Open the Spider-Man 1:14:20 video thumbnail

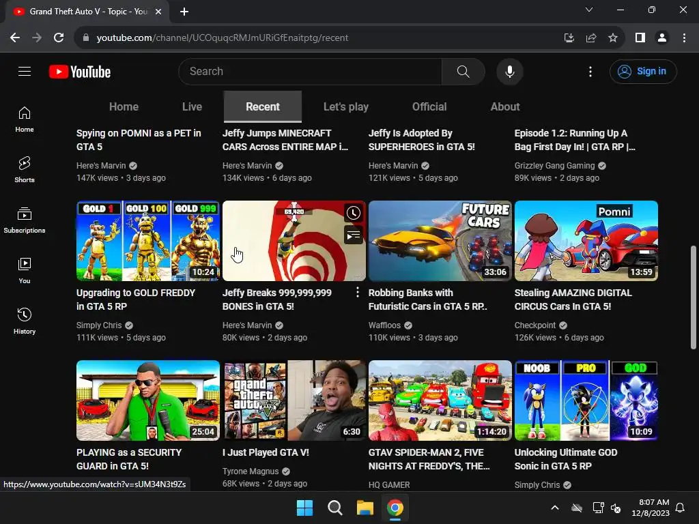440,400
